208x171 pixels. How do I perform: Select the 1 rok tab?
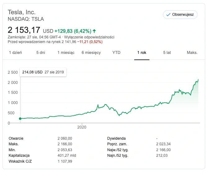point(142,53)
